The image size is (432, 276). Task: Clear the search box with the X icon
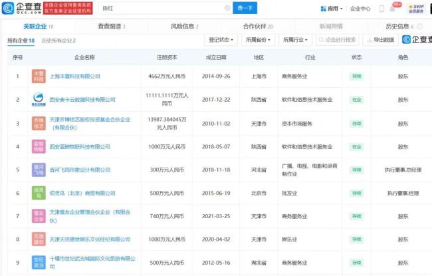[x=227, y=8]
